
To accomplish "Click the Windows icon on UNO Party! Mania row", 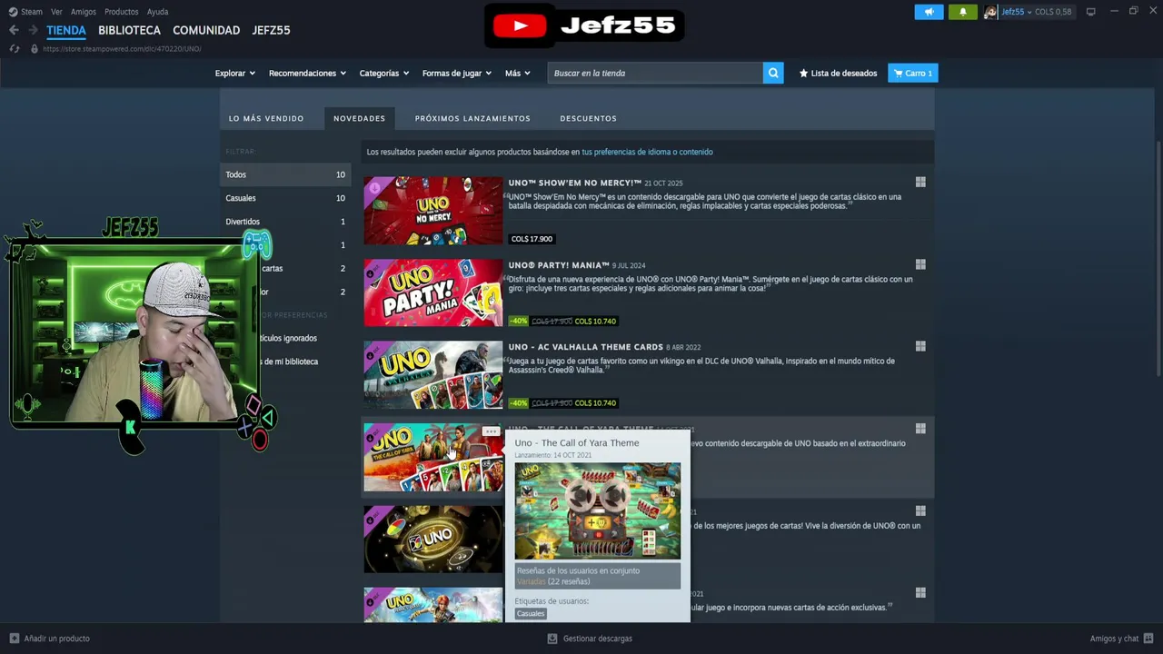I will (x=920, y=264).
